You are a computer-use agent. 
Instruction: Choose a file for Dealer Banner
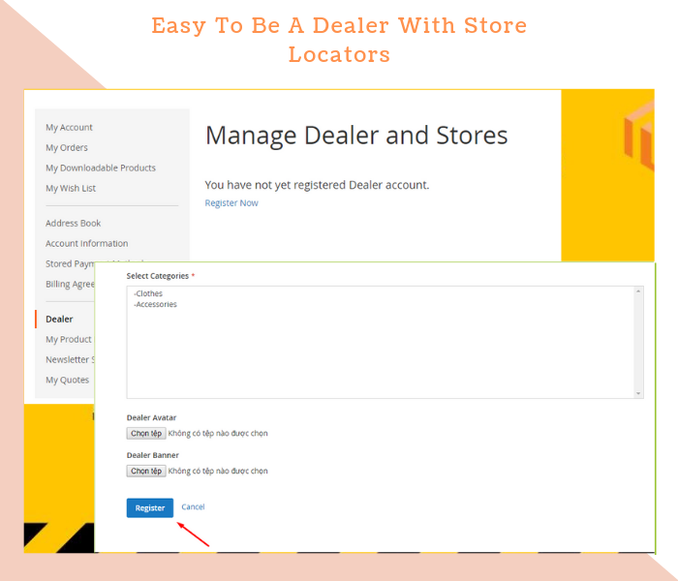click(x=146, y=472)
